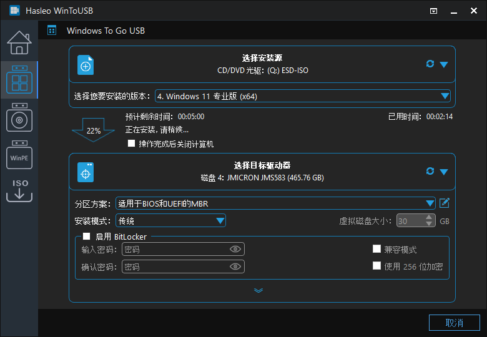Image resolution: width=487 pixels, height=337 pixels.
Task: Open the ISO download sidebar icon
Action: pos(19,190)
